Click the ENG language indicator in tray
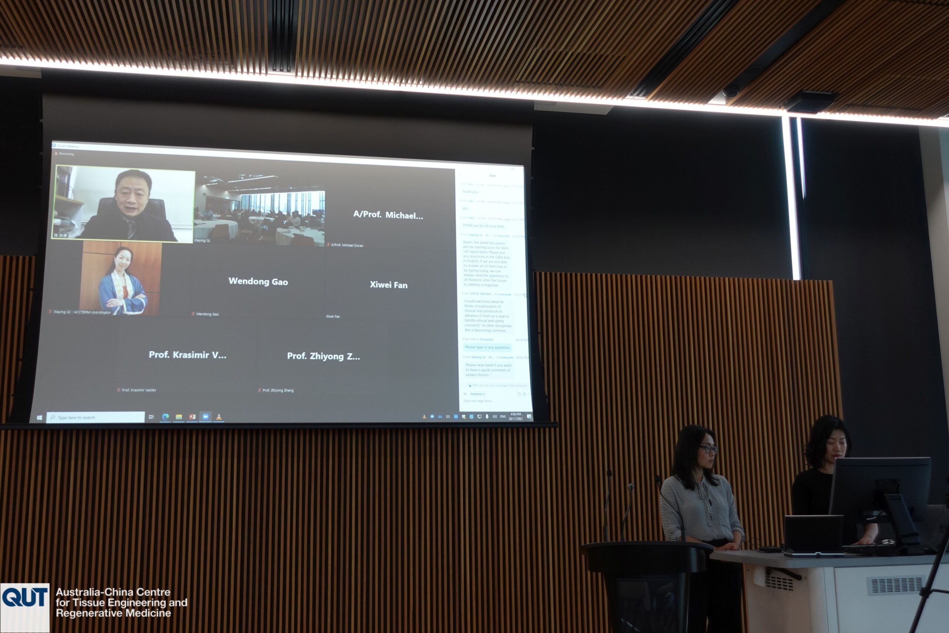 tap(503, 416)
